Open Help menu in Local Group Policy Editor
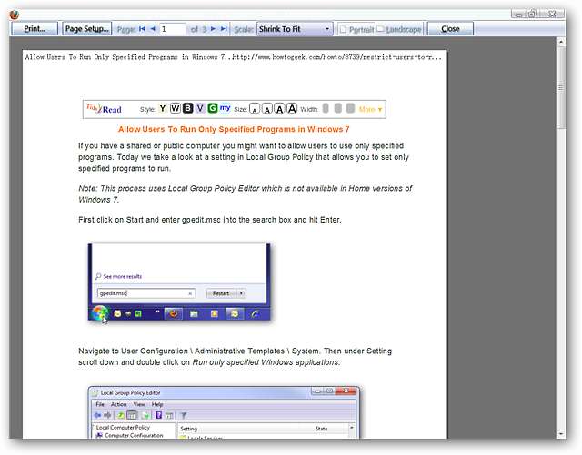 [157, 404]
